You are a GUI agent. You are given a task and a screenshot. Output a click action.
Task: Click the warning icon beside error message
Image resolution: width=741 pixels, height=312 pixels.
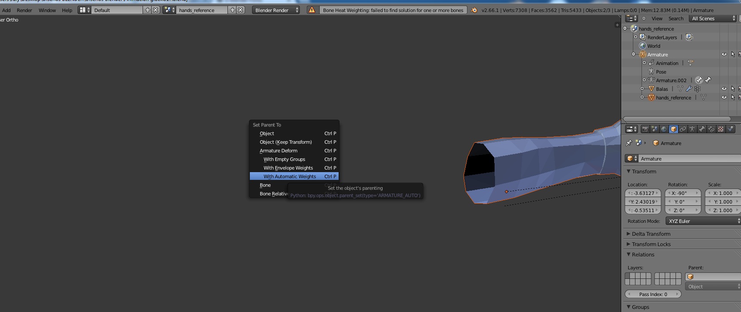(x=312, y=10)
